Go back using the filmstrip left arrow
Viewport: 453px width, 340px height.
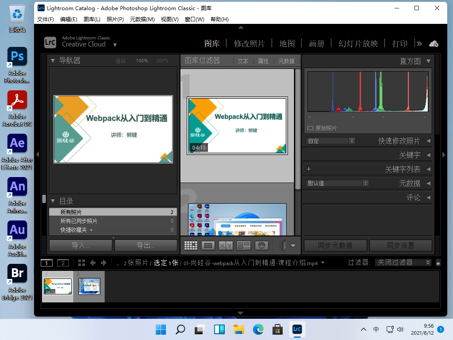click(93, 263)
